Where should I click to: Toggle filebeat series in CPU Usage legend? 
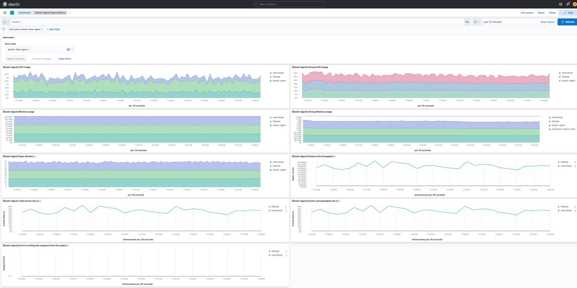tap(276, 77)
